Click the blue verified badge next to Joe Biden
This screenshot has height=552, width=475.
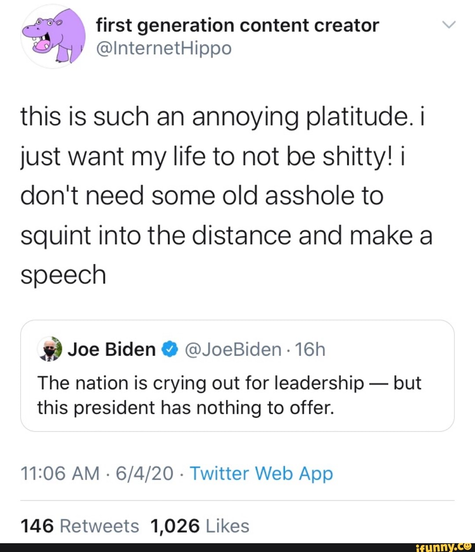click(170, 349)
